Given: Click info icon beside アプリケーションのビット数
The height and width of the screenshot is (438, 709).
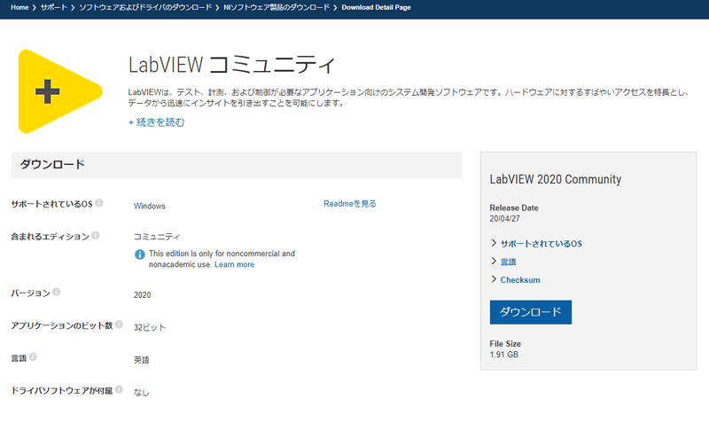Looking at the screenshot, I should (119, 325).
